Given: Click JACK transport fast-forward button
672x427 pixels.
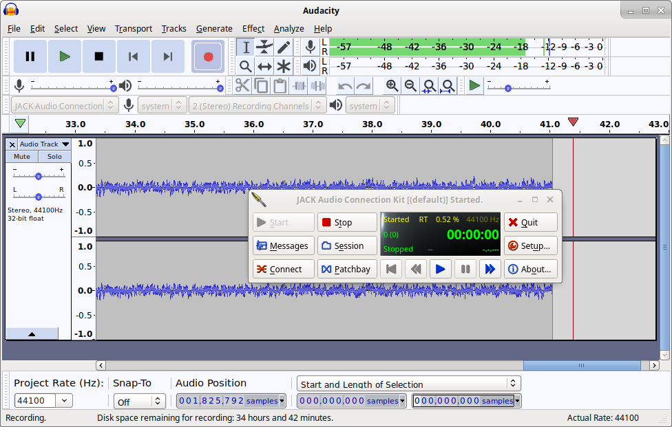Looking at the screenshot, I should pyautogui.click(x=490, y=269).
